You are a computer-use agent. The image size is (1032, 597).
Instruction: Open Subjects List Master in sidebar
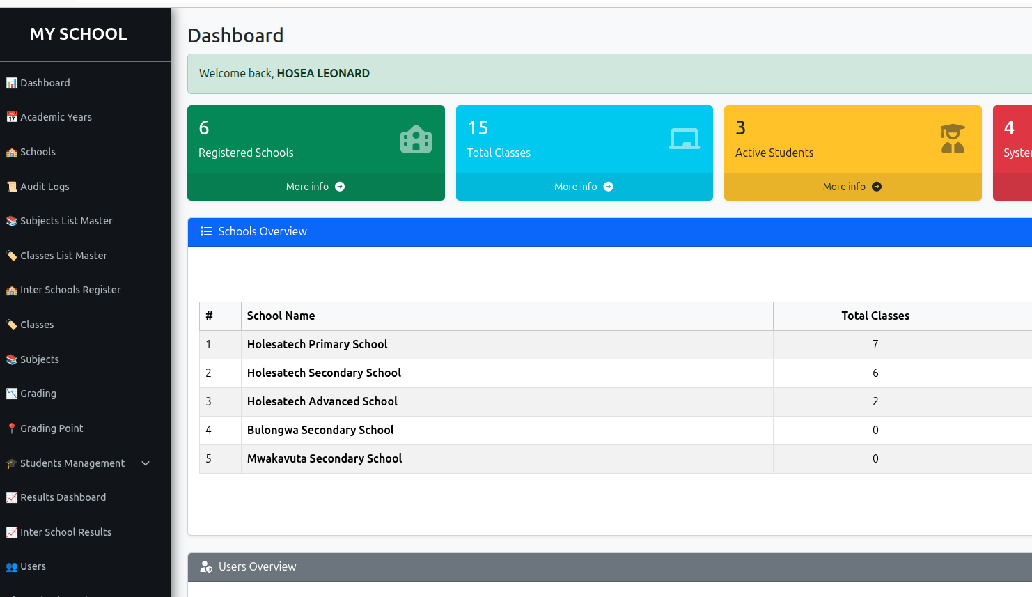66,221
